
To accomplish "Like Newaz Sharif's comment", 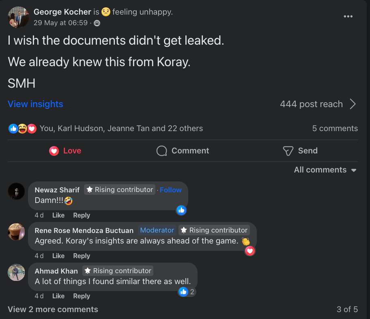I will pyautogui.click(x=58, y=215).
